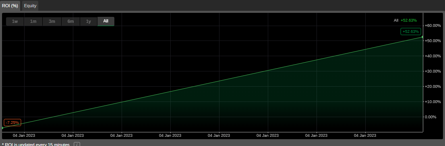Open the Equity tab
The image size is (445, 146).
30,6
